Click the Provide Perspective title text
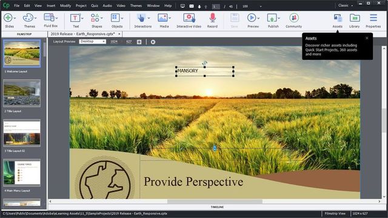 pos(193,182)
